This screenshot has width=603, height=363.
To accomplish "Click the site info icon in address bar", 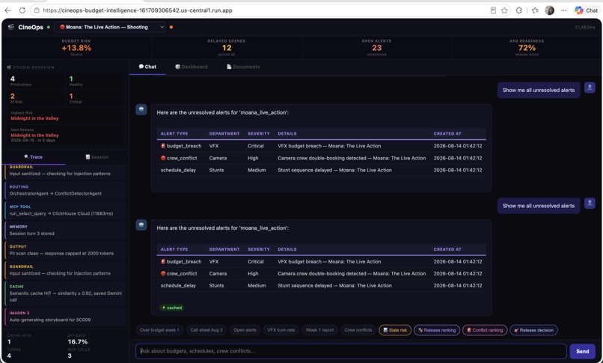I will pyautogui.click(x=37, y=10).
